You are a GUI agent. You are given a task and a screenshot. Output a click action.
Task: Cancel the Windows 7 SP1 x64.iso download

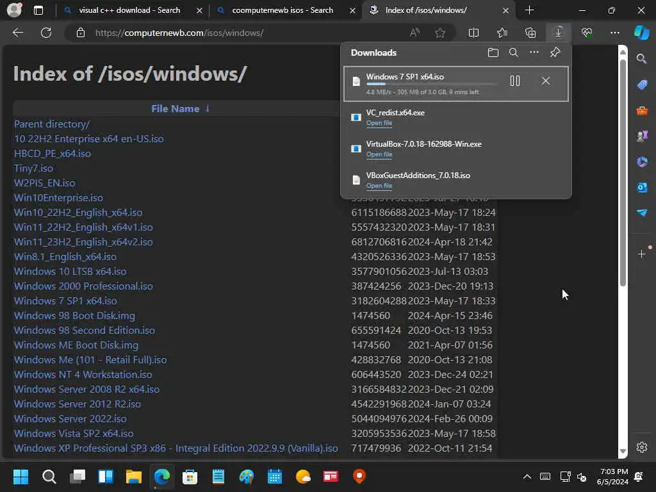[546, 81]
